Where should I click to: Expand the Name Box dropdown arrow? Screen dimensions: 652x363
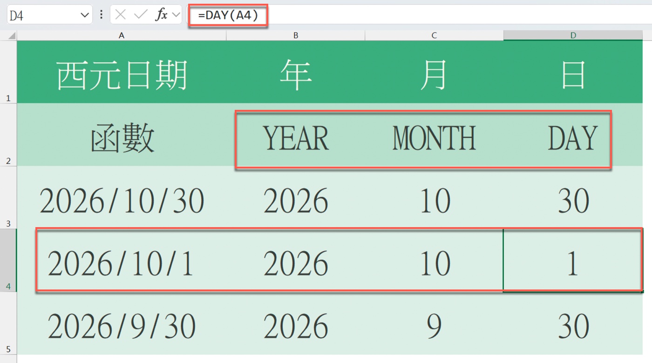pos(85,15)
